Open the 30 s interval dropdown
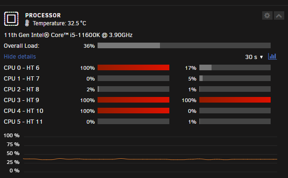The width and height of the screenshot is (288, 178). pyautogui.click(x=254, y=57)
